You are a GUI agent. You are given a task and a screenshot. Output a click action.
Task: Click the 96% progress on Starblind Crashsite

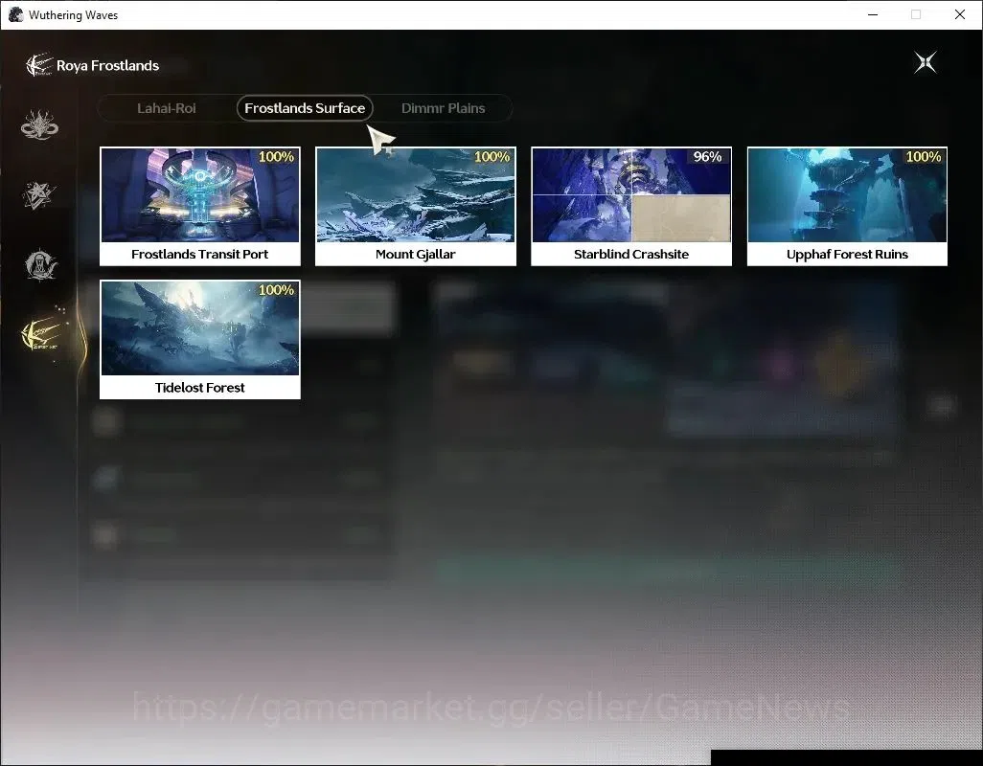707,157
